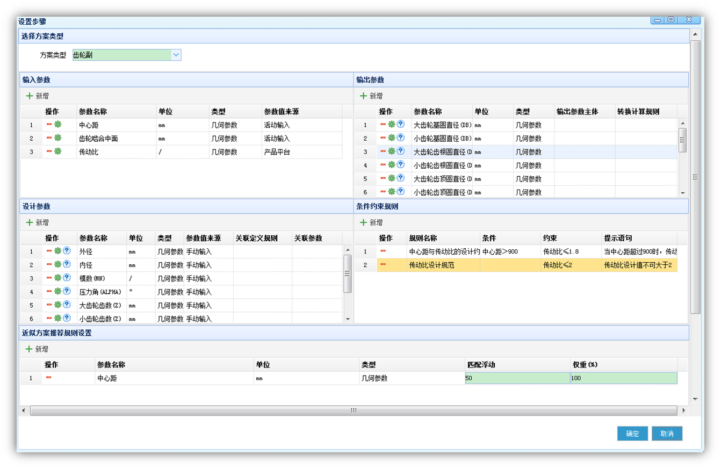This screenshot has width=721, height=469.
Task: Delete the 内径 design parameter row
Action: (x=49, y=264)
